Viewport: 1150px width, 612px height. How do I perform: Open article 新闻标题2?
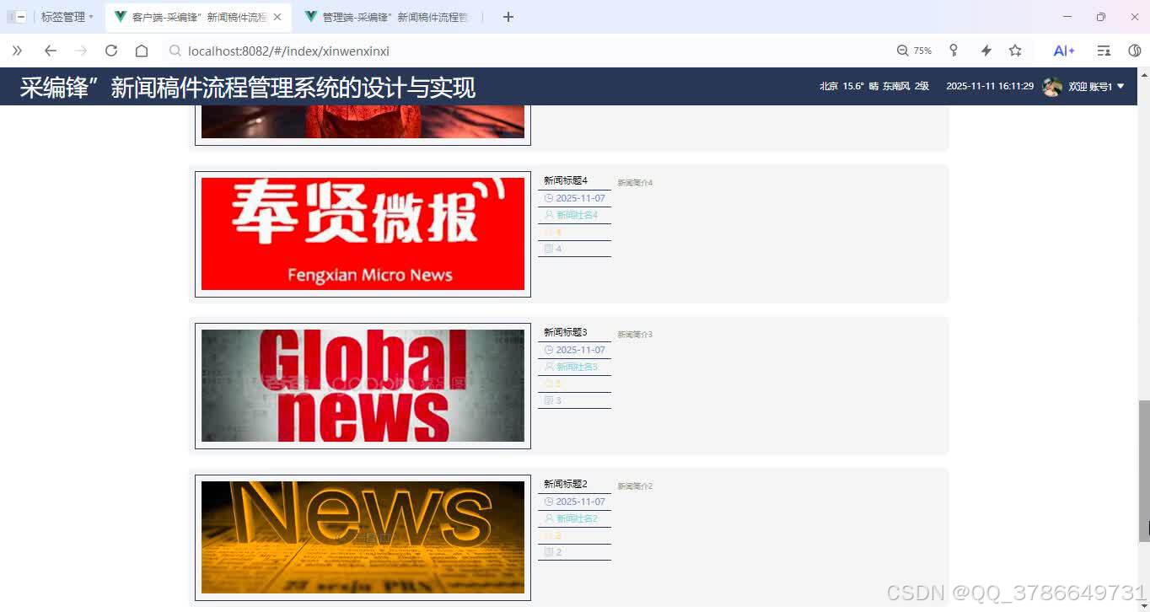pyautogui.click(x=565, y=484)
